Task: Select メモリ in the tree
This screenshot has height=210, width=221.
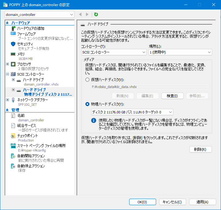Action: pos(21,54)
